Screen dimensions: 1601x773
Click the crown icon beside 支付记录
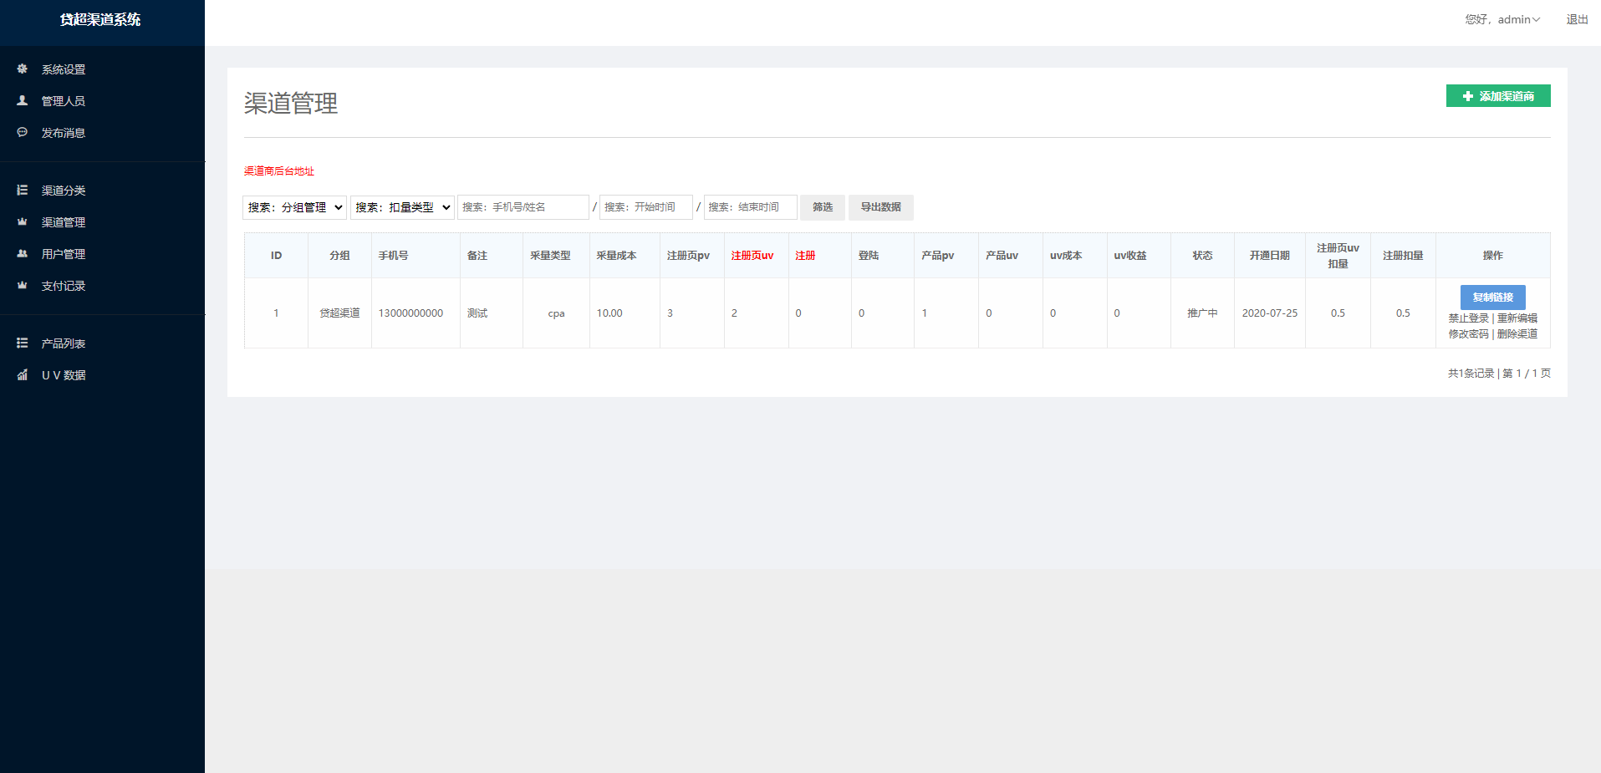23,286
